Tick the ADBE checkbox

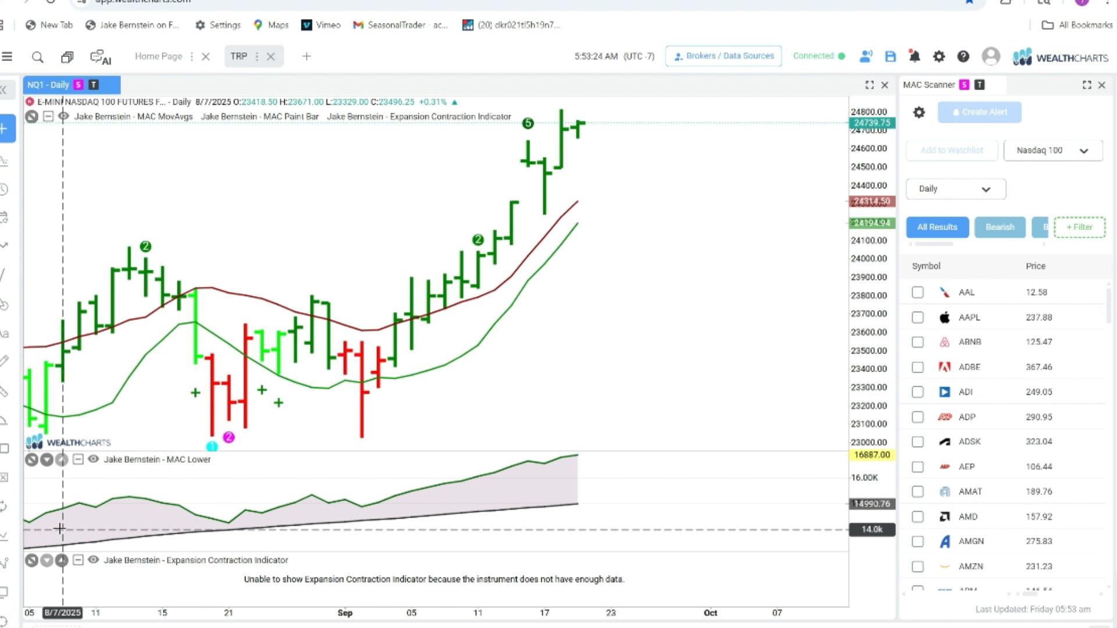point(917,367)
